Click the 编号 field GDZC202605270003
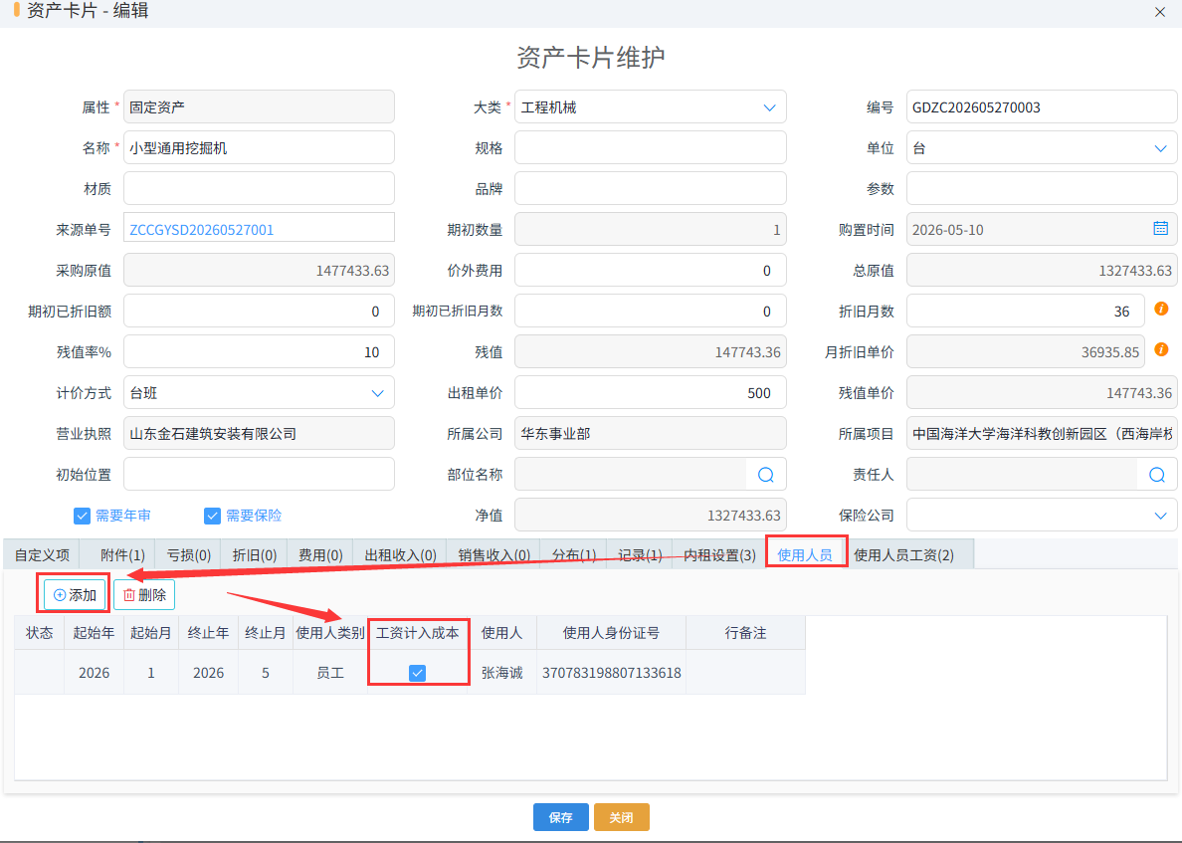This screenshot has width=1182, height=843. click(x=1042, y=107)
